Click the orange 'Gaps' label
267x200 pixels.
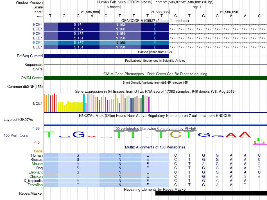point(38,151)
